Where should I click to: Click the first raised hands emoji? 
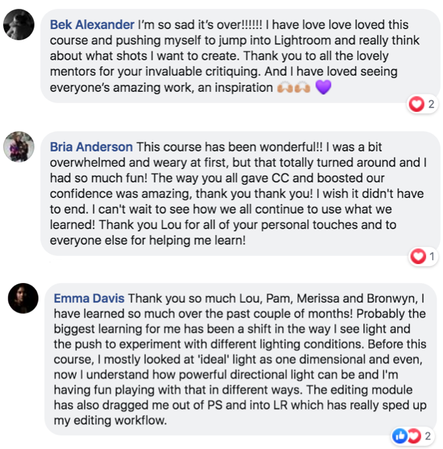click(x=284, y=88)
